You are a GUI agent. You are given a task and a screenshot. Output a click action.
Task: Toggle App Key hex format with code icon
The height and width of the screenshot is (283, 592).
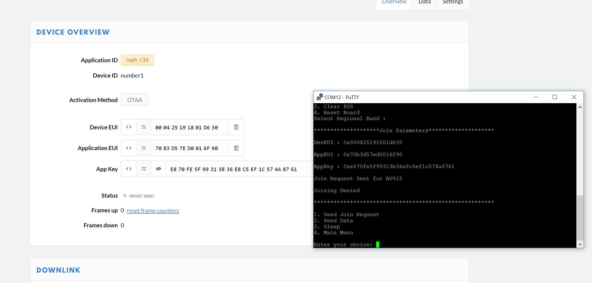tap(129, 169)
